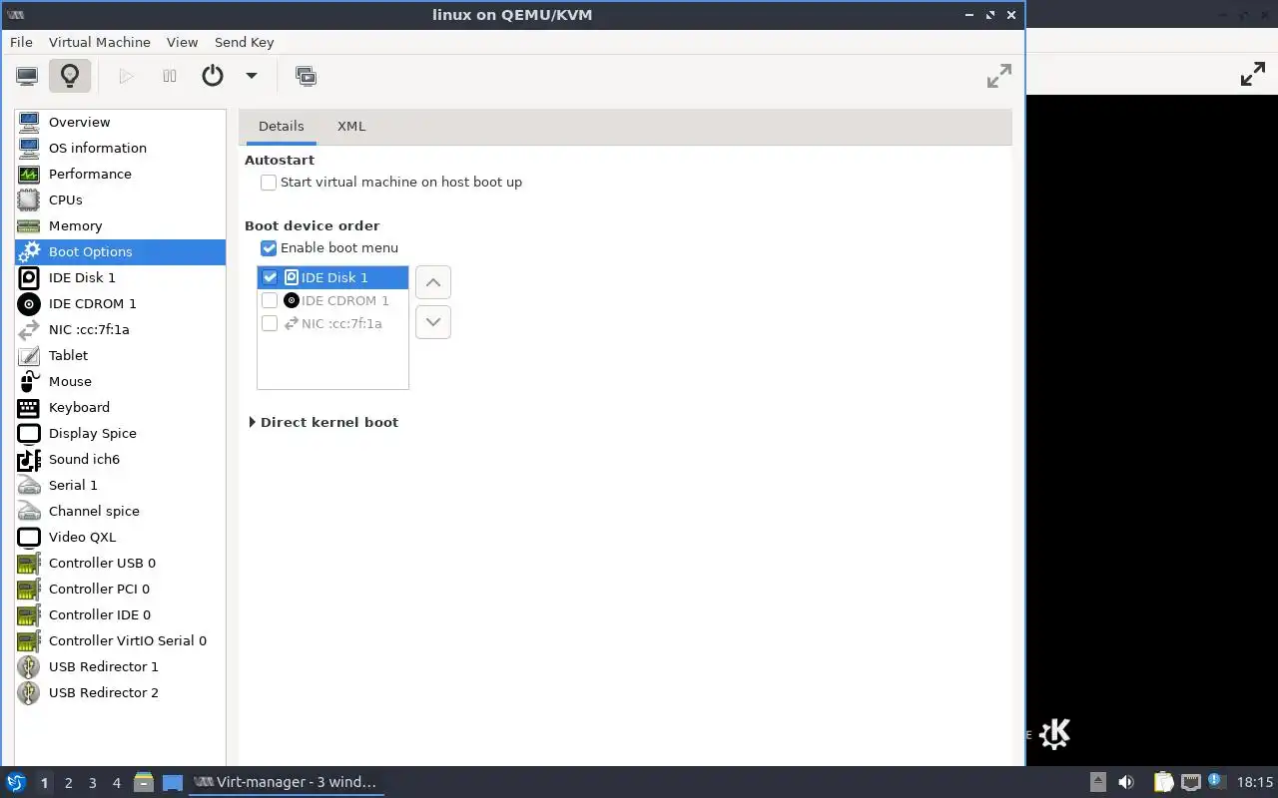
Task: Toggle fullscreen in linux VM toolbar
Action: tap(998, 76)
